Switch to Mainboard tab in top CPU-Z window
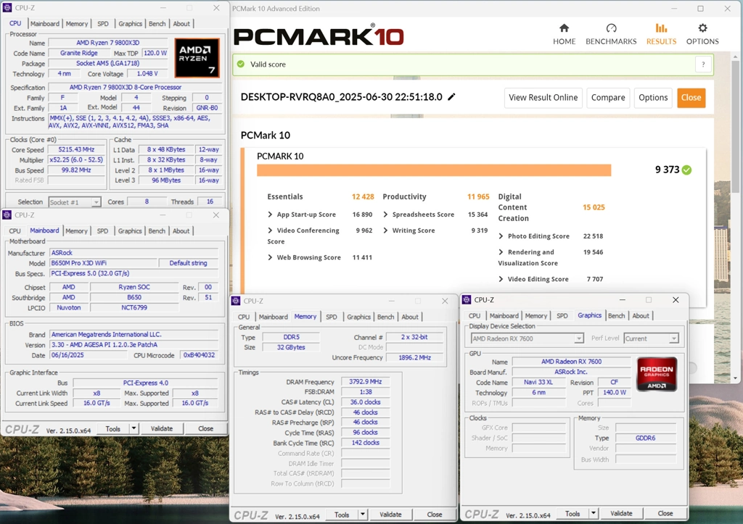 point(45,24)
